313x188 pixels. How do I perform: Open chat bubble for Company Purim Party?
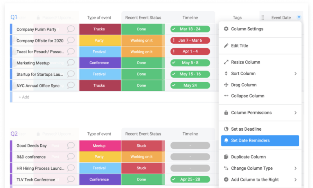coord(71,29)
